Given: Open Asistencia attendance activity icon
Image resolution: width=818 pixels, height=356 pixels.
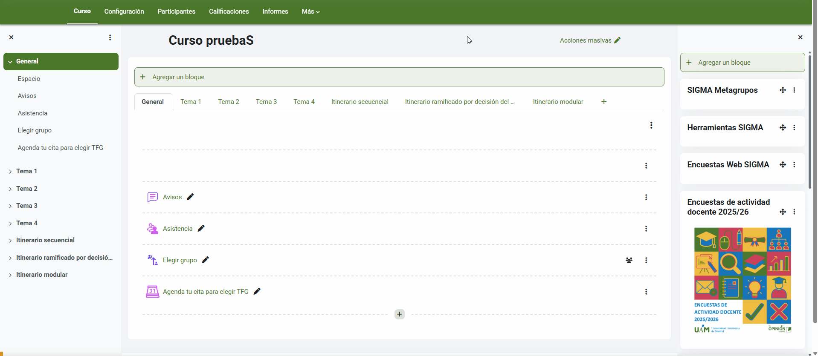Looking at the screenshot, I should (153, 228).
